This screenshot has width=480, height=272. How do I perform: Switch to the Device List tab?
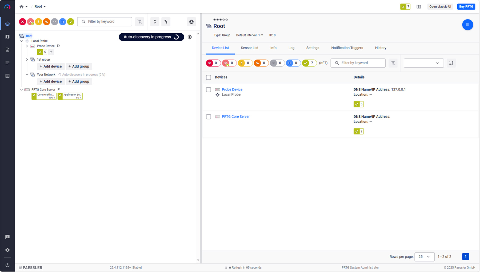click(x=220, y=48)
